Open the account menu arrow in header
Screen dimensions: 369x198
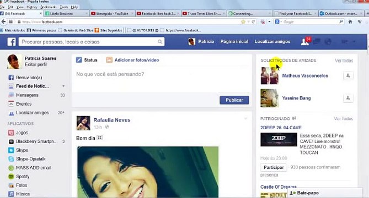click(354, 42)
